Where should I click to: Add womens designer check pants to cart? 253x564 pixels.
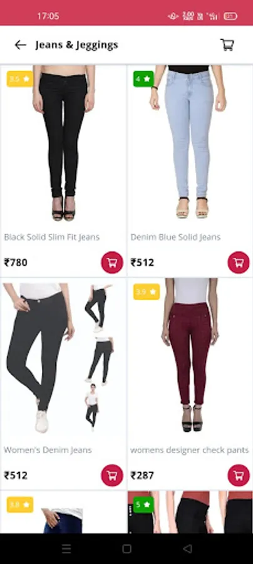coord(239,476)
